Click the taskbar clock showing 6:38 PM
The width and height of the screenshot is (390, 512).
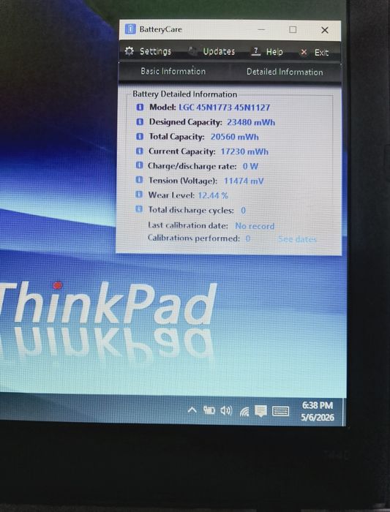pyautogui.click(x=318, y=411)
